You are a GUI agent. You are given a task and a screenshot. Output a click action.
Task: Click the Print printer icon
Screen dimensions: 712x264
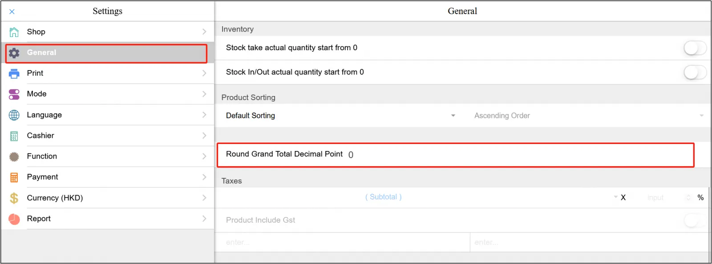pos(14,73)
